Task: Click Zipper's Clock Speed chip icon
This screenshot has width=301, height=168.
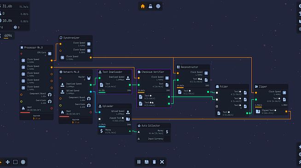Action: point(284,93)
